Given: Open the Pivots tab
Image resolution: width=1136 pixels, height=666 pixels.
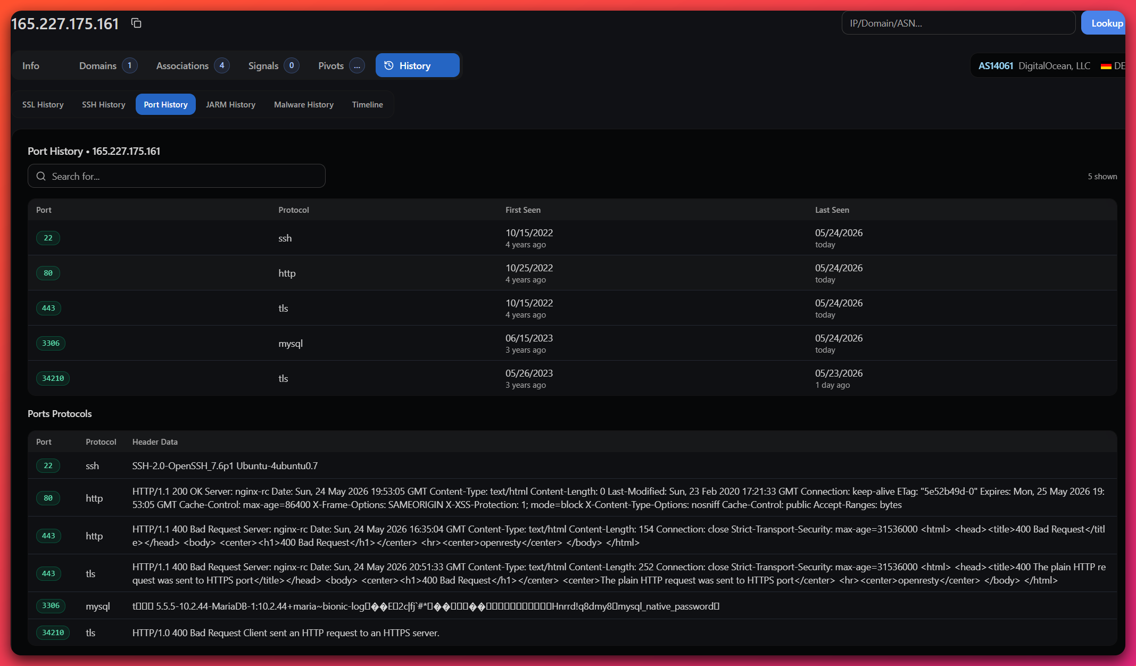Looking at the screenshot, I should (x=341, y=65).
